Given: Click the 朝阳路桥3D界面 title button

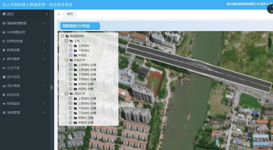Looking at the screenshot, I should [80, 26].
